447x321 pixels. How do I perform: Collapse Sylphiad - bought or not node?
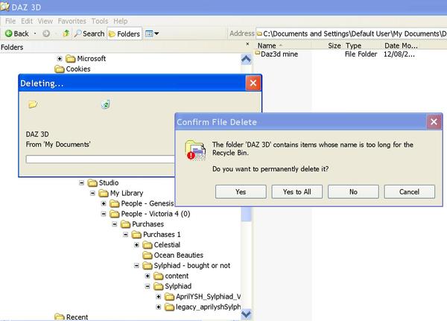[136, 266]
